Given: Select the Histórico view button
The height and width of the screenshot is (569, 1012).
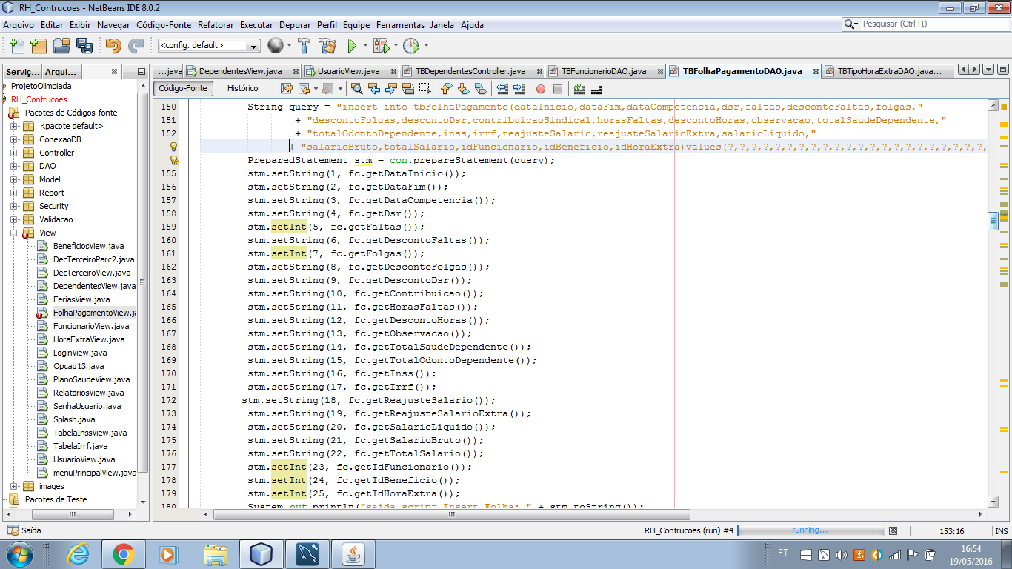Looking at the screenshot, I should coord(243,88).
